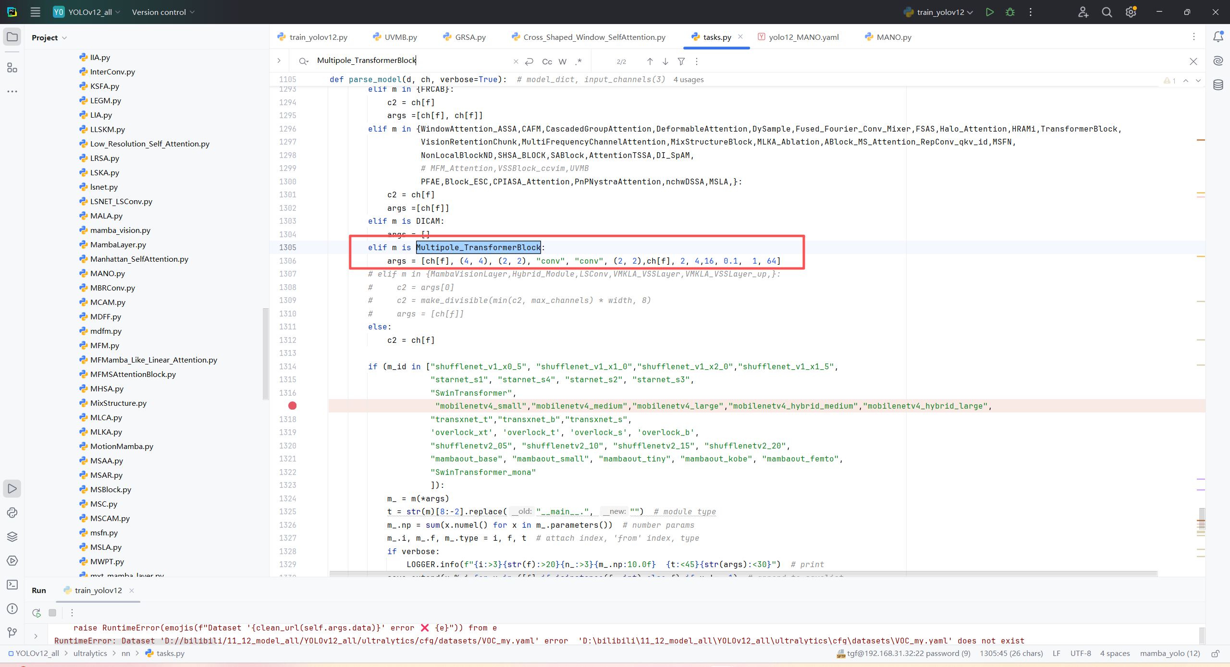Open the Database panel on right sidebar

1218,85
